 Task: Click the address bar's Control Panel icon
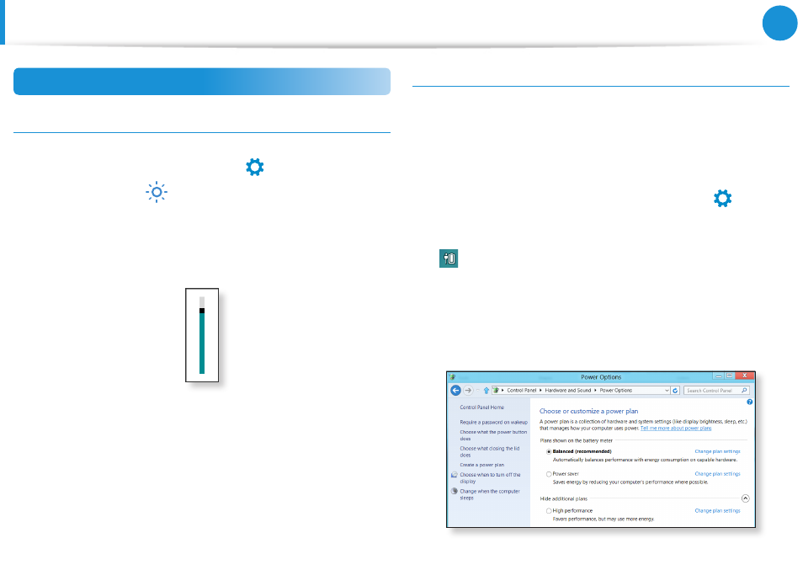(496, 390)
